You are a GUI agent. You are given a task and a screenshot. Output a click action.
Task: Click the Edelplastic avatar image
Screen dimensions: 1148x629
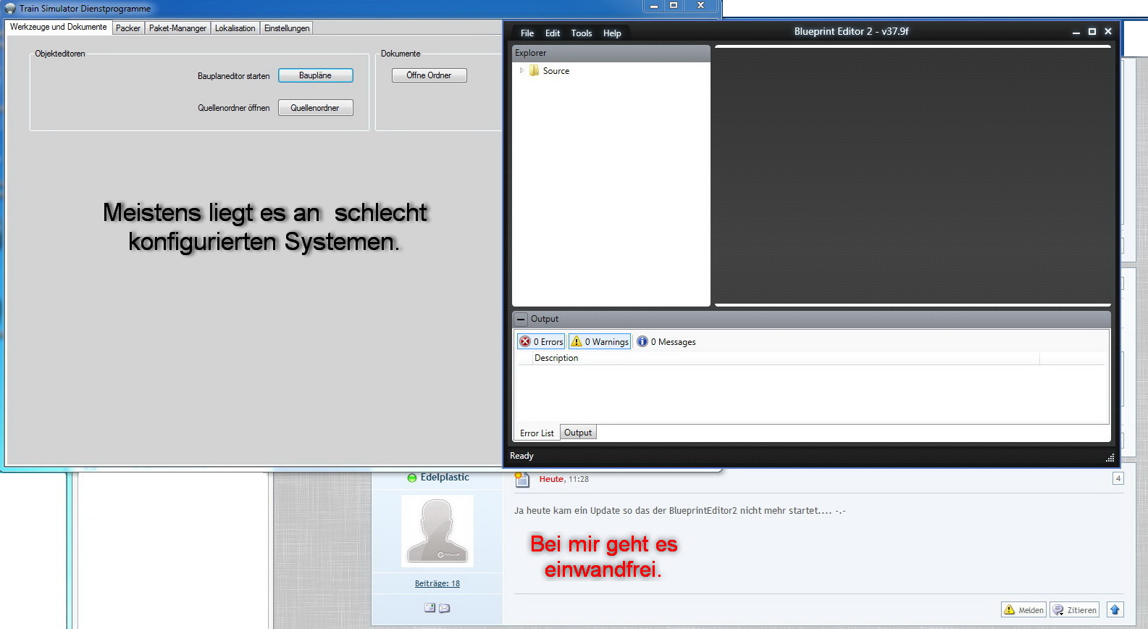pyautogui.click(x=437, y=531)
